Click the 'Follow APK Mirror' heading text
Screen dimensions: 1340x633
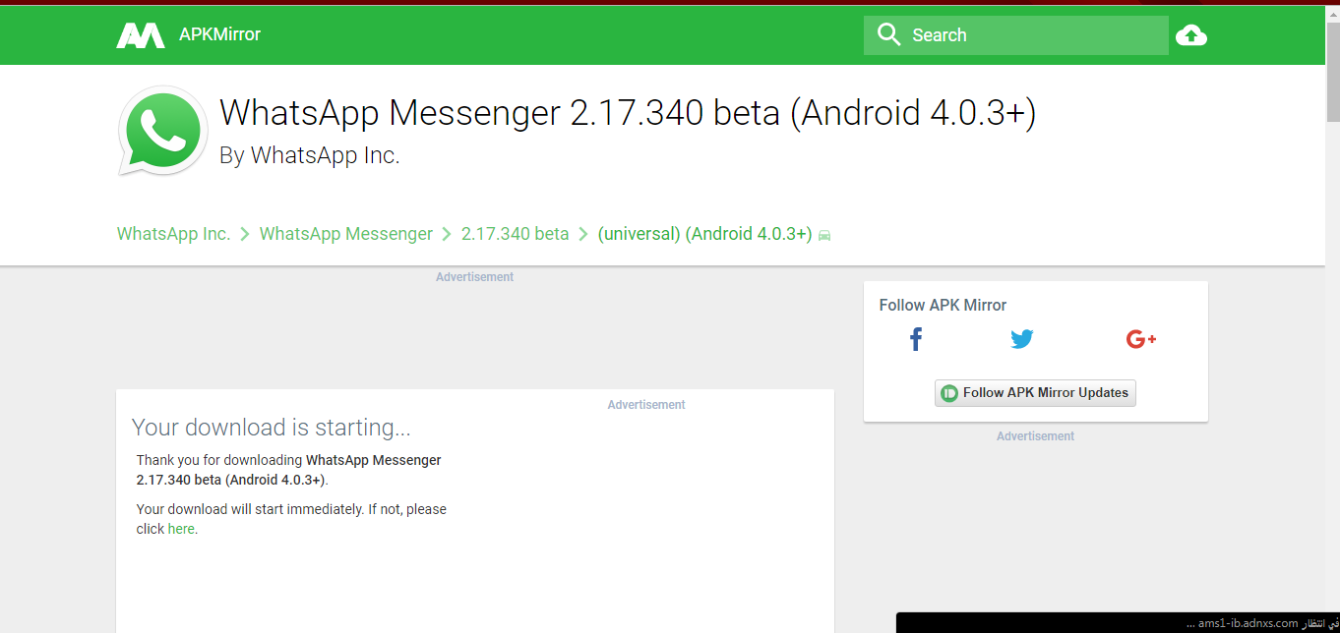pyautogui.click(x=943, y=305)
